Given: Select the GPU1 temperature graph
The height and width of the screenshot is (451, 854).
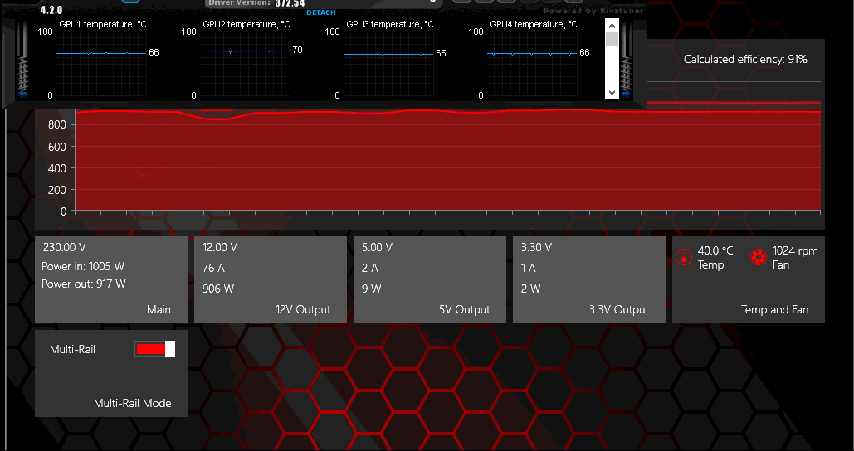Looking at the screenshot, I should click(x=101, y=64).
